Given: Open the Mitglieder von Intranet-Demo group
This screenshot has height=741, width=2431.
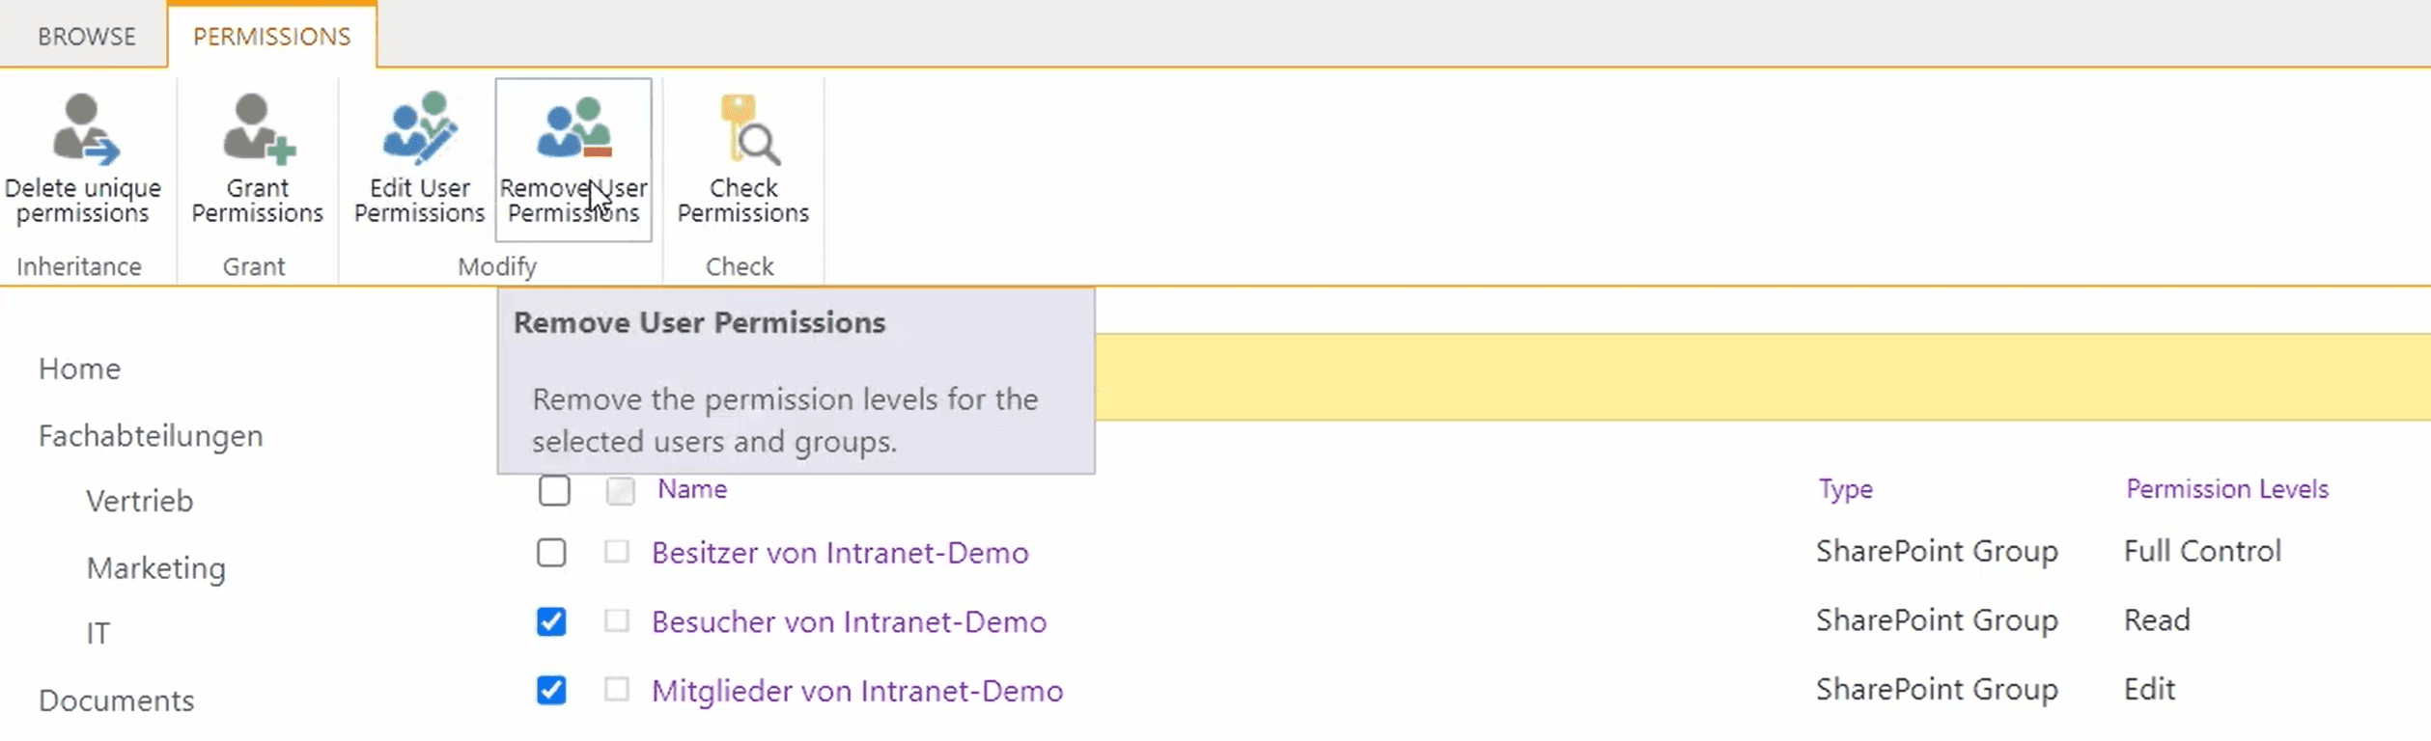Looking at the screenshot, I should pyautogui.click(x=856, y=691).
